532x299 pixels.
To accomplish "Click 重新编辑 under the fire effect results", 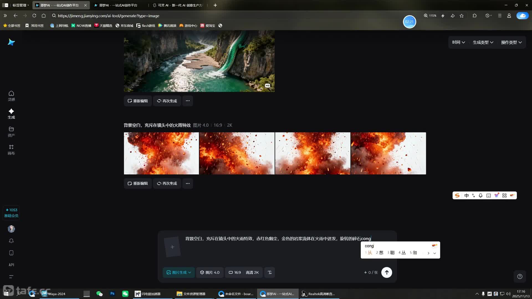I will pyautogui.click(x=138, y=183).
